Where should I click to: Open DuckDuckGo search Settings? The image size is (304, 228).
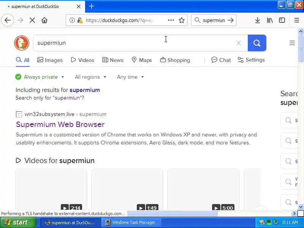[251, 60]
